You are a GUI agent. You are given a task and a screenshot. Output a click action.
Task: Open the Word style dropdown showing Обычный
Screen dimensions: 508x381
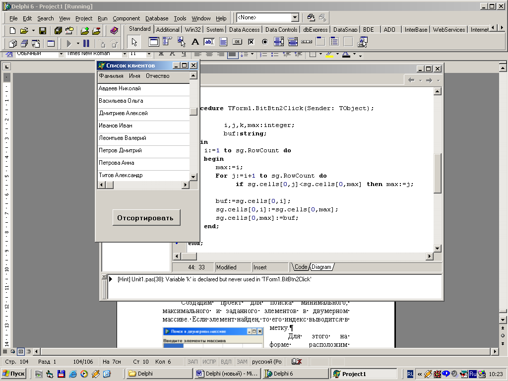pos(61,54)
